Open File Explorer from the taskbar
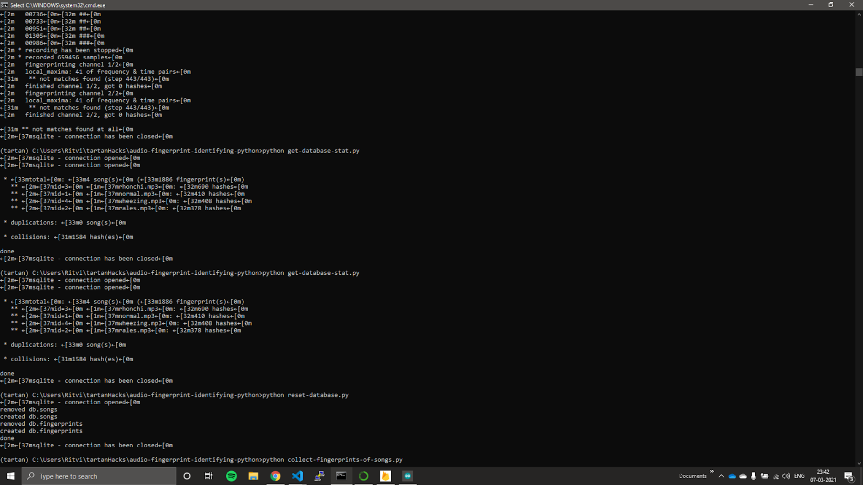Image resolution: width=863 pixels, height=485 pixels. 254,476
